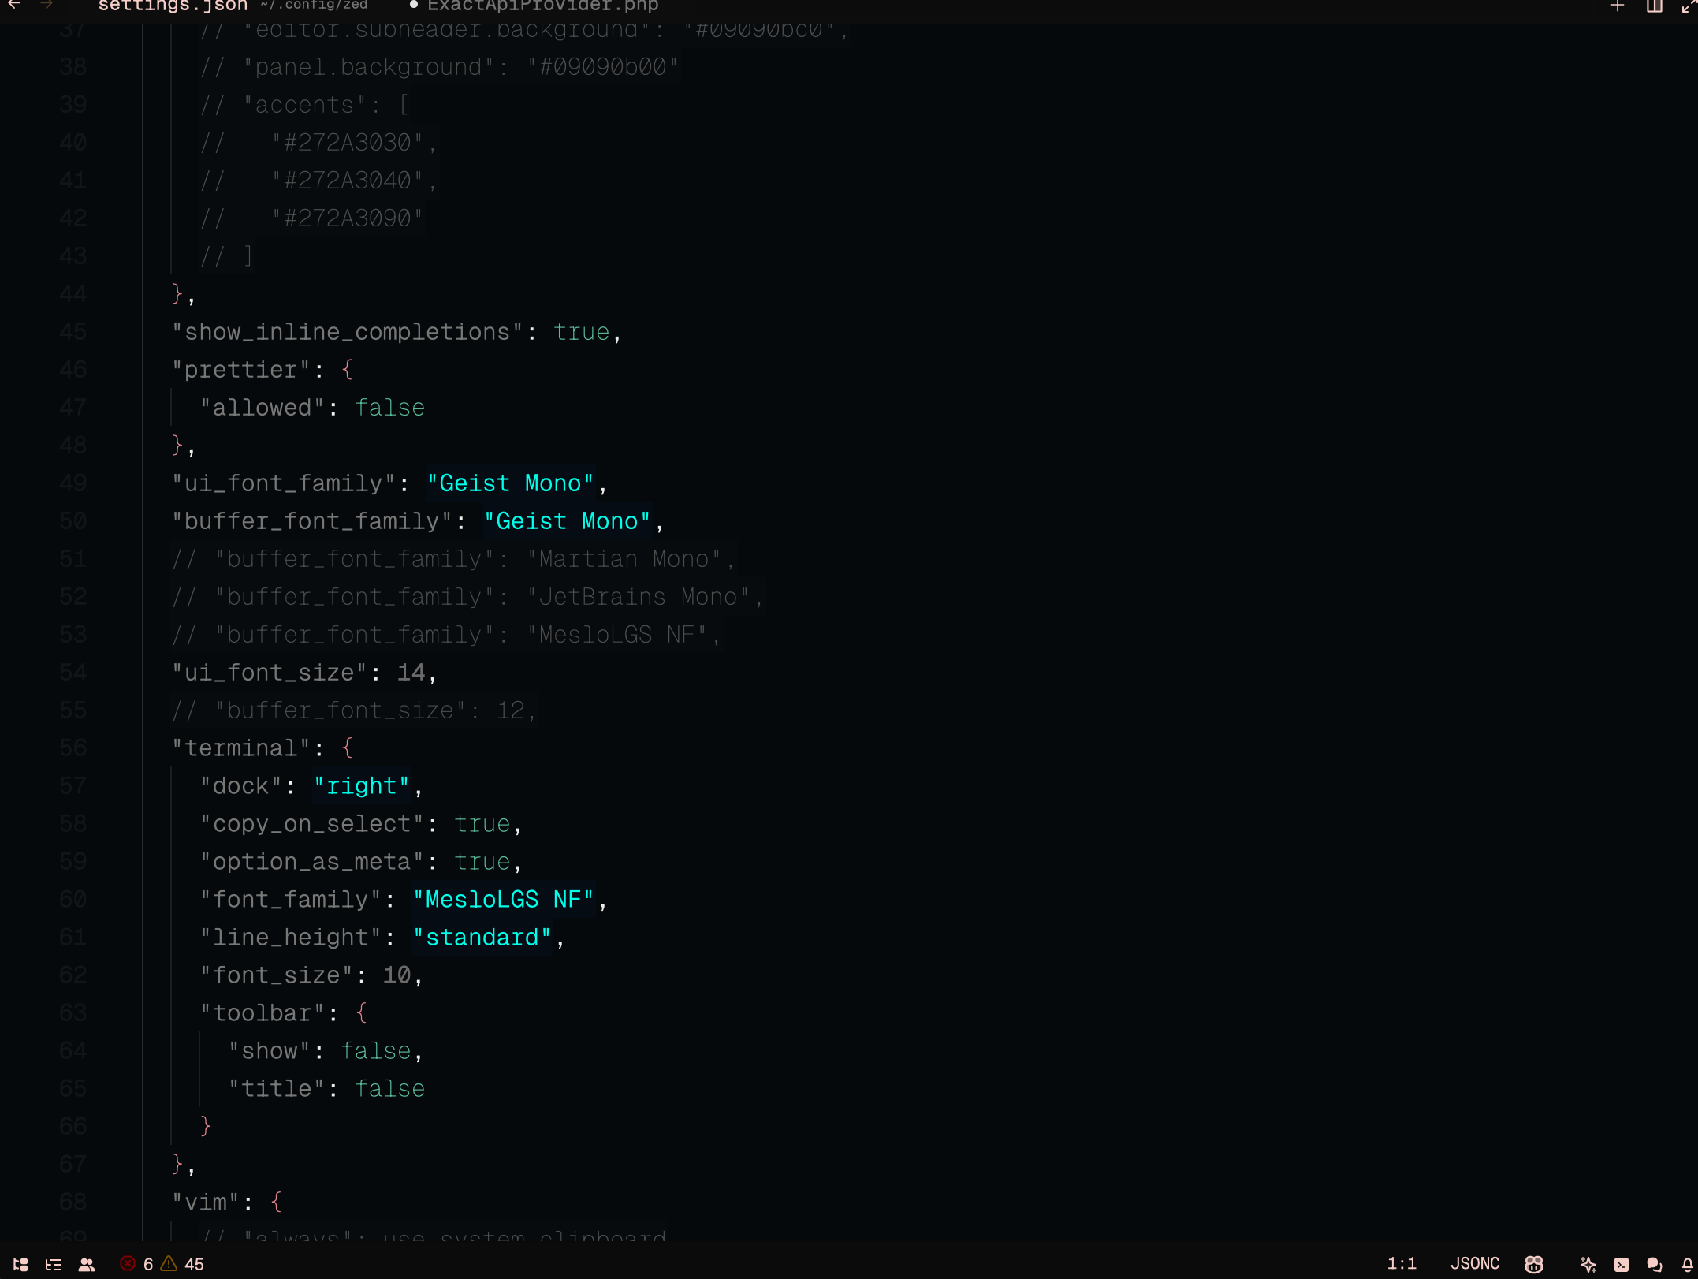The image size is (1698, 1279).
Task: Click true after option_as_meta
Action: pyautogui.click(x=482, y=862)
